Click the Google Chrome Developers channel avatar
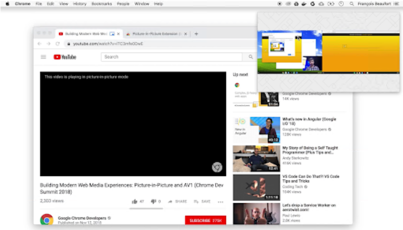Viewport: 403px width, 230px height. tap(47, 220)
